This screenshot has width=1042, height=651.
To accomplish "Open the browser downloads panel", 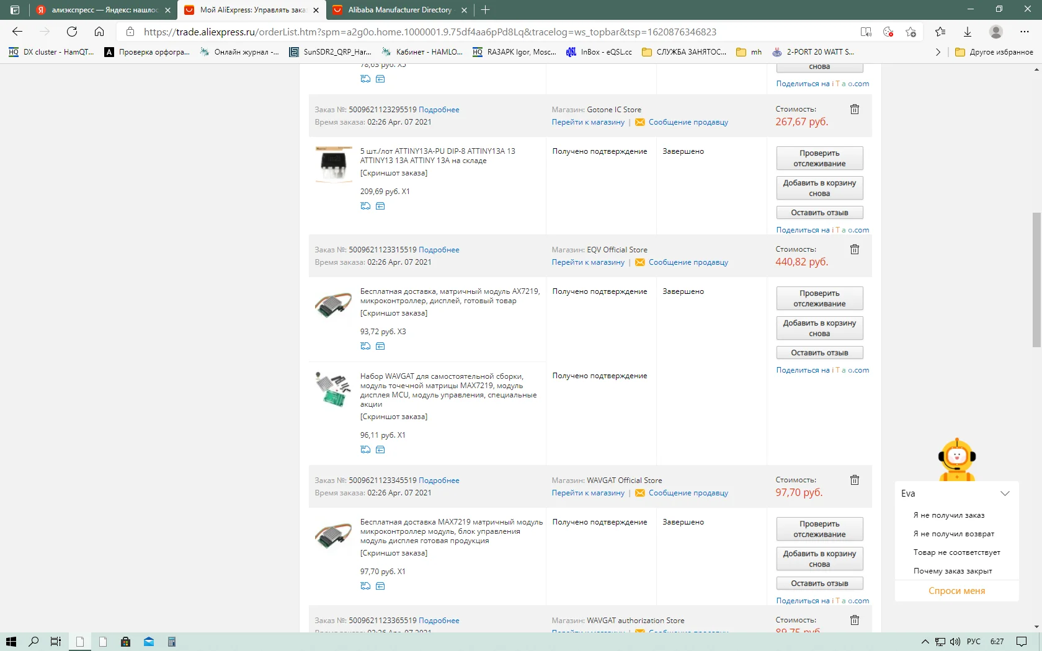I will [x=968, y=32].
